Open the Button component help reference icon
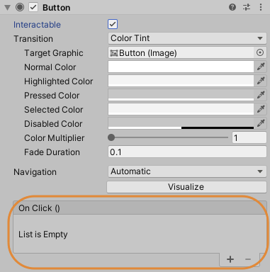This screenshot has height=272, width=270. (x=232, y=7)
